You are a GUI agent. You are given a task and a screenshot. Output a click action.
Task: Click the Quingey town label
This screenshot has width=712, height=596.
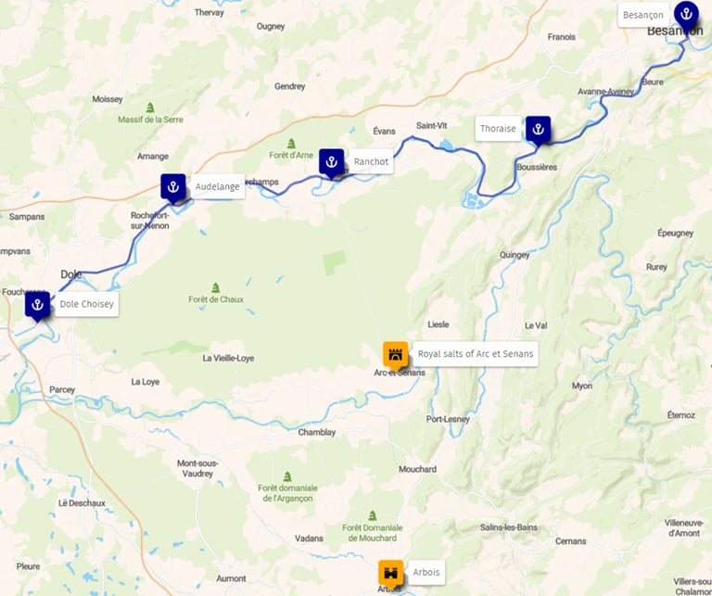(515, 255)
